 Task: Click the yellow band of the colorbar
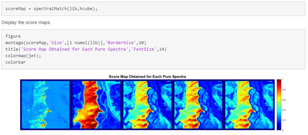279,97
